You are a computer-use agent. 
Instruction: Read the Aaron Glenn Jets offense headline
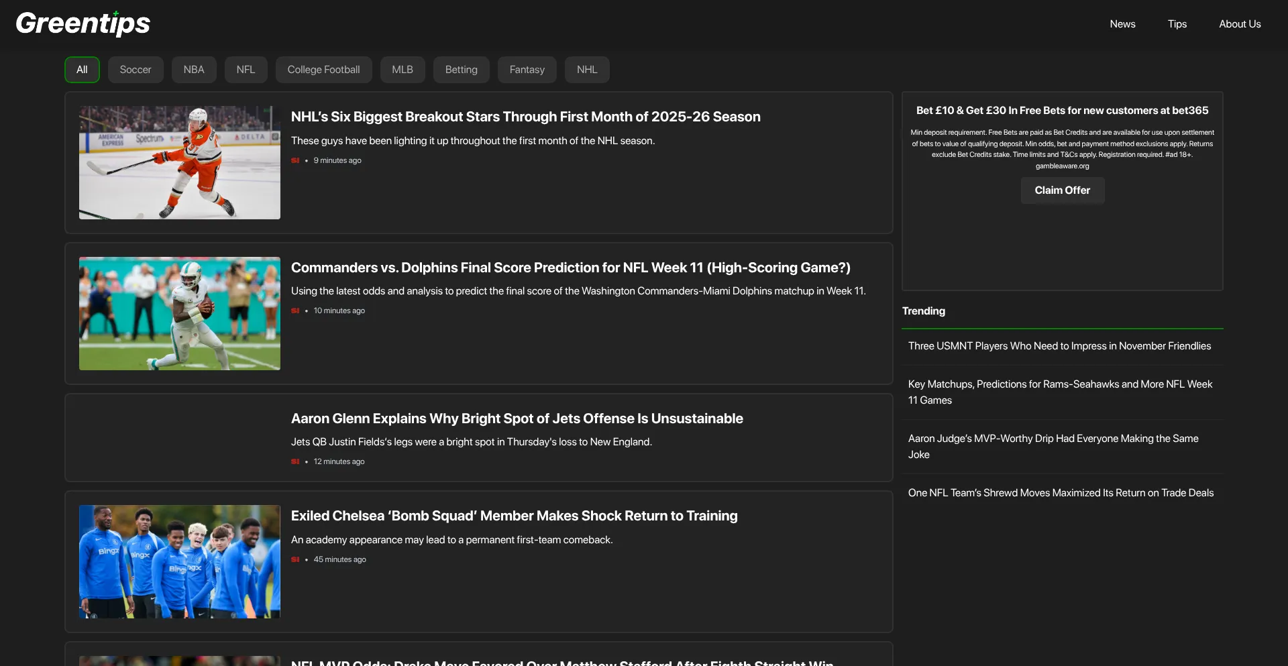(x=517, y=419)
